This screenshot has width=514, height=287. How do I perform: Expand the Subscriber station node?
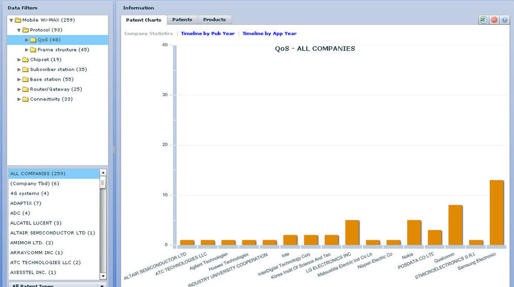point(19,69)
